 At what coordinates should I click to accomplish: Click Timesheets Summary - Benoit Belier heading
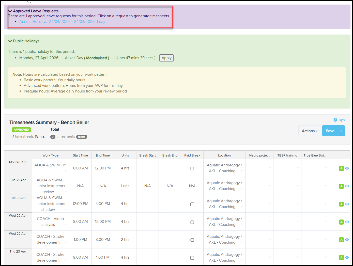click(x=49, y=122)
